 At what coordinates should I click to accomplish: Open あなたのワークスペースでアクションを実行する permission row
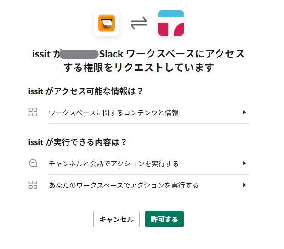pyautogui.click(x=124, y=186)
